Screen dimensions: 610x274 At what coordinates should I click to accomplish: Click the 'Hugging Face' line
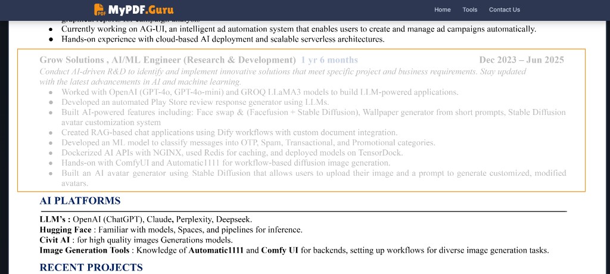click(x=171, y=230)
